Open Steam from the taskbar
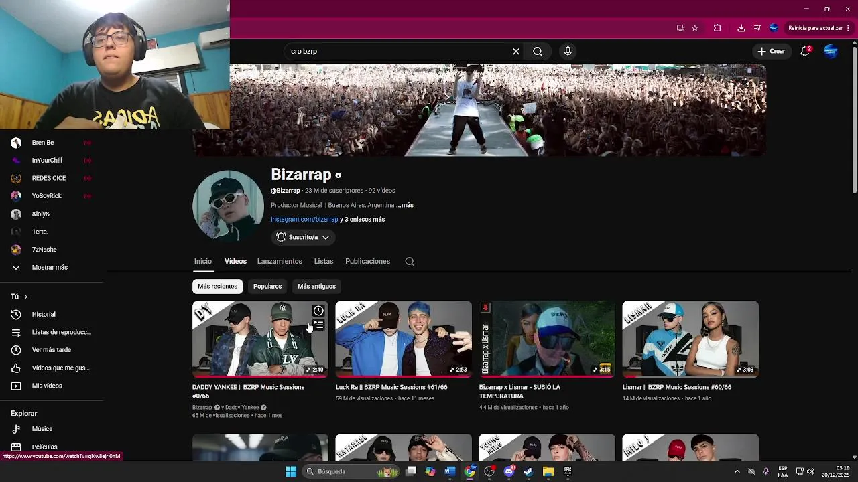The height and width of the screenshot is (482, 858). pos(528,471)
